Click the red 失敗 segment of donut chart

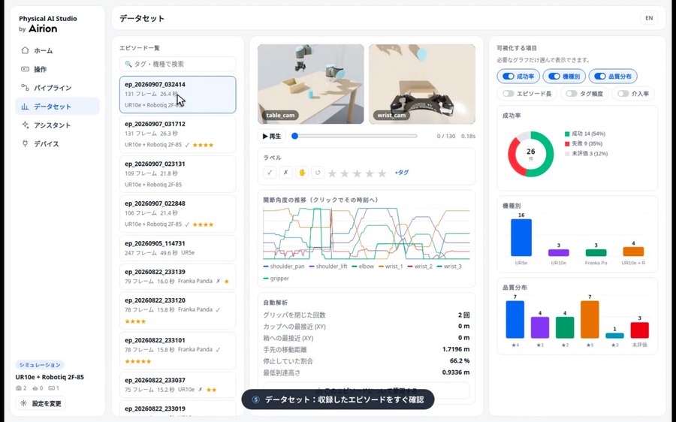[x=514, y=158]
